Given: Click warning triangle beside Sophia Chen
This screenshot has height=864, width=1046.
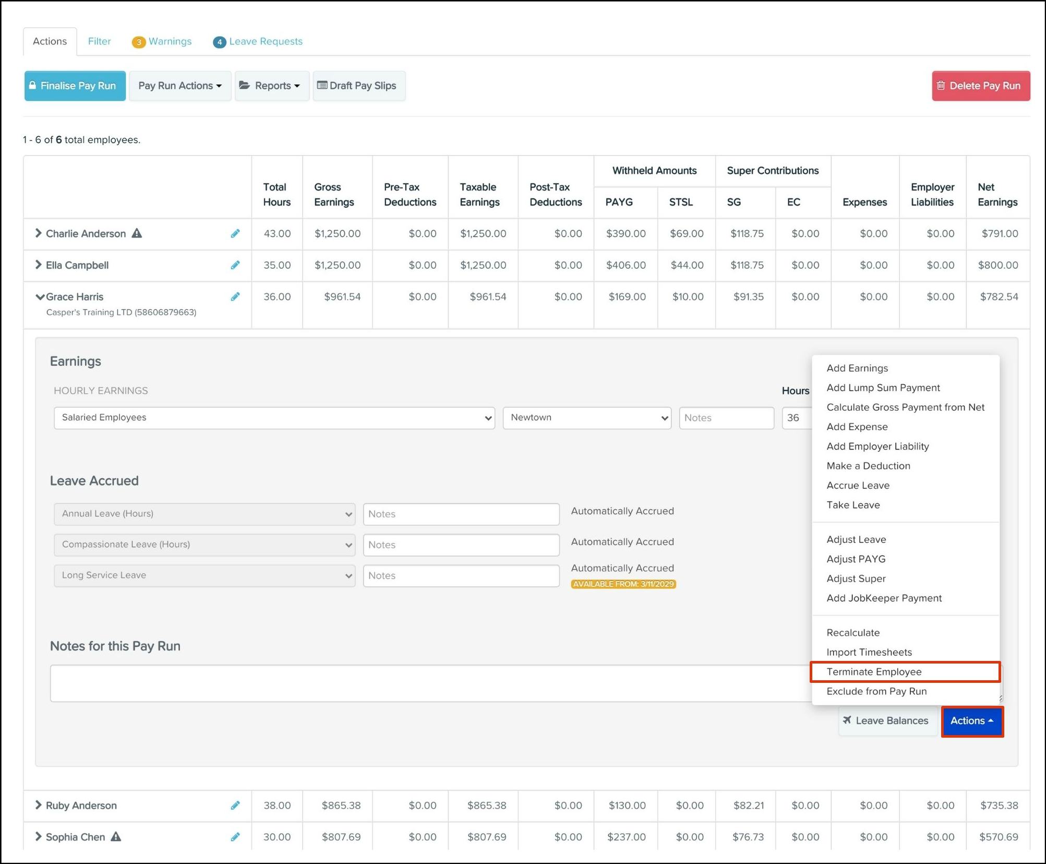Looking at the screenshot, I should coord(116,837).
